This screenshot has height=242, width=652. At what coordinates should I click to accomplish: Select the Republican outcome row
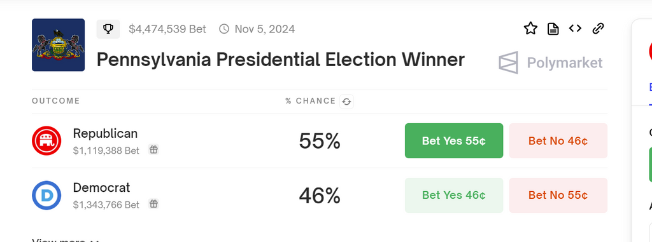(320, 141)
